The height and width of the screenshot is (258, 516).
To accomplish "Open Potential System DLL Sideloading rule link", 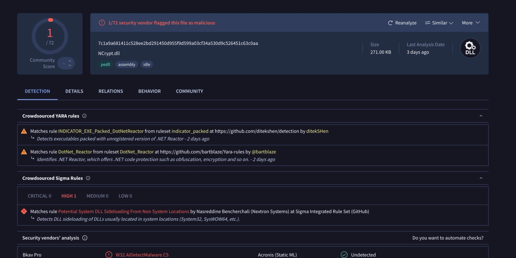I will 124,212.
